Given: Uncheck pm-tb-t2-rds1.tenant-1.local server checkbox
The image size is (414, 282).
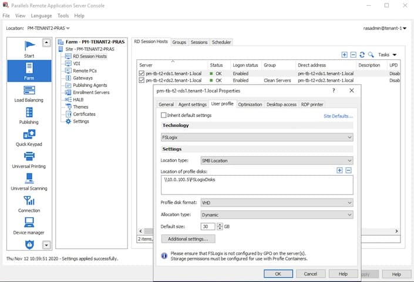Looking at the screenshot, I should 142,73.
